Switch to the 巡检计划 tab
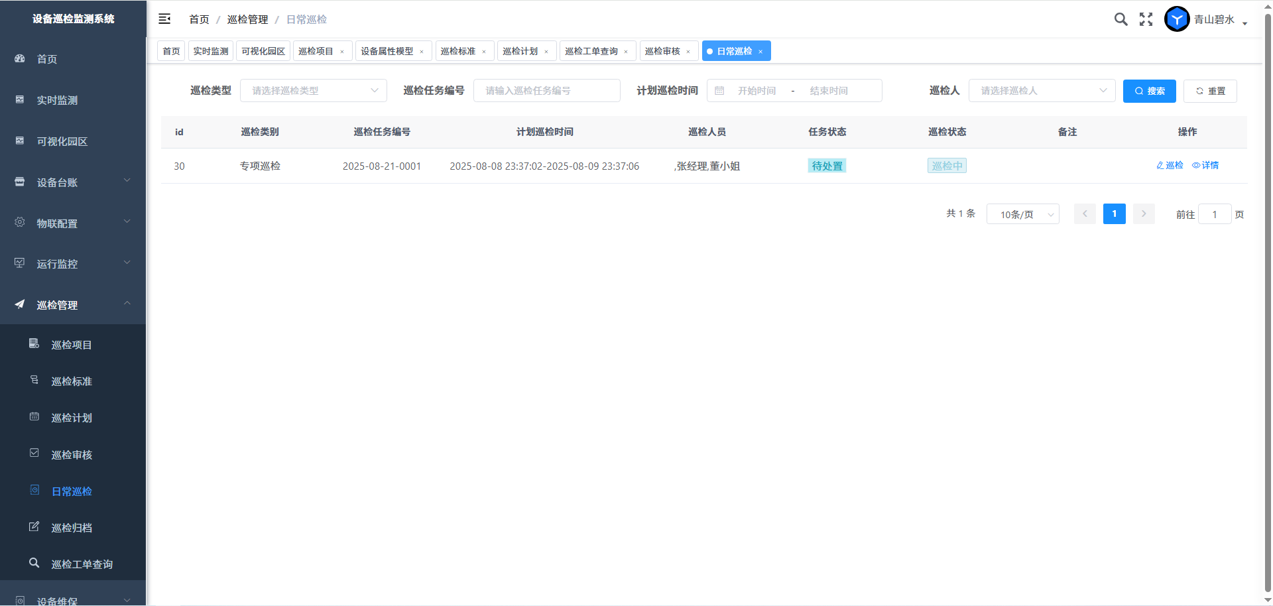Image resolution: width=1273 pixels, height=606 pixels. tap(520, 51)
